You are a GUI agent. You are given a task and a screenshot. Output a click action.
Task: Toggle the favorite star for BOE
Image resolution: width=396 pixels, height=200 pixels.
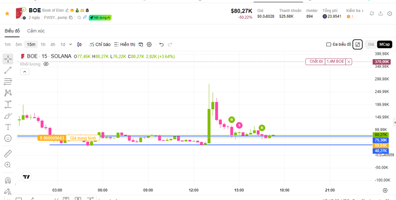tap(7, 14)
